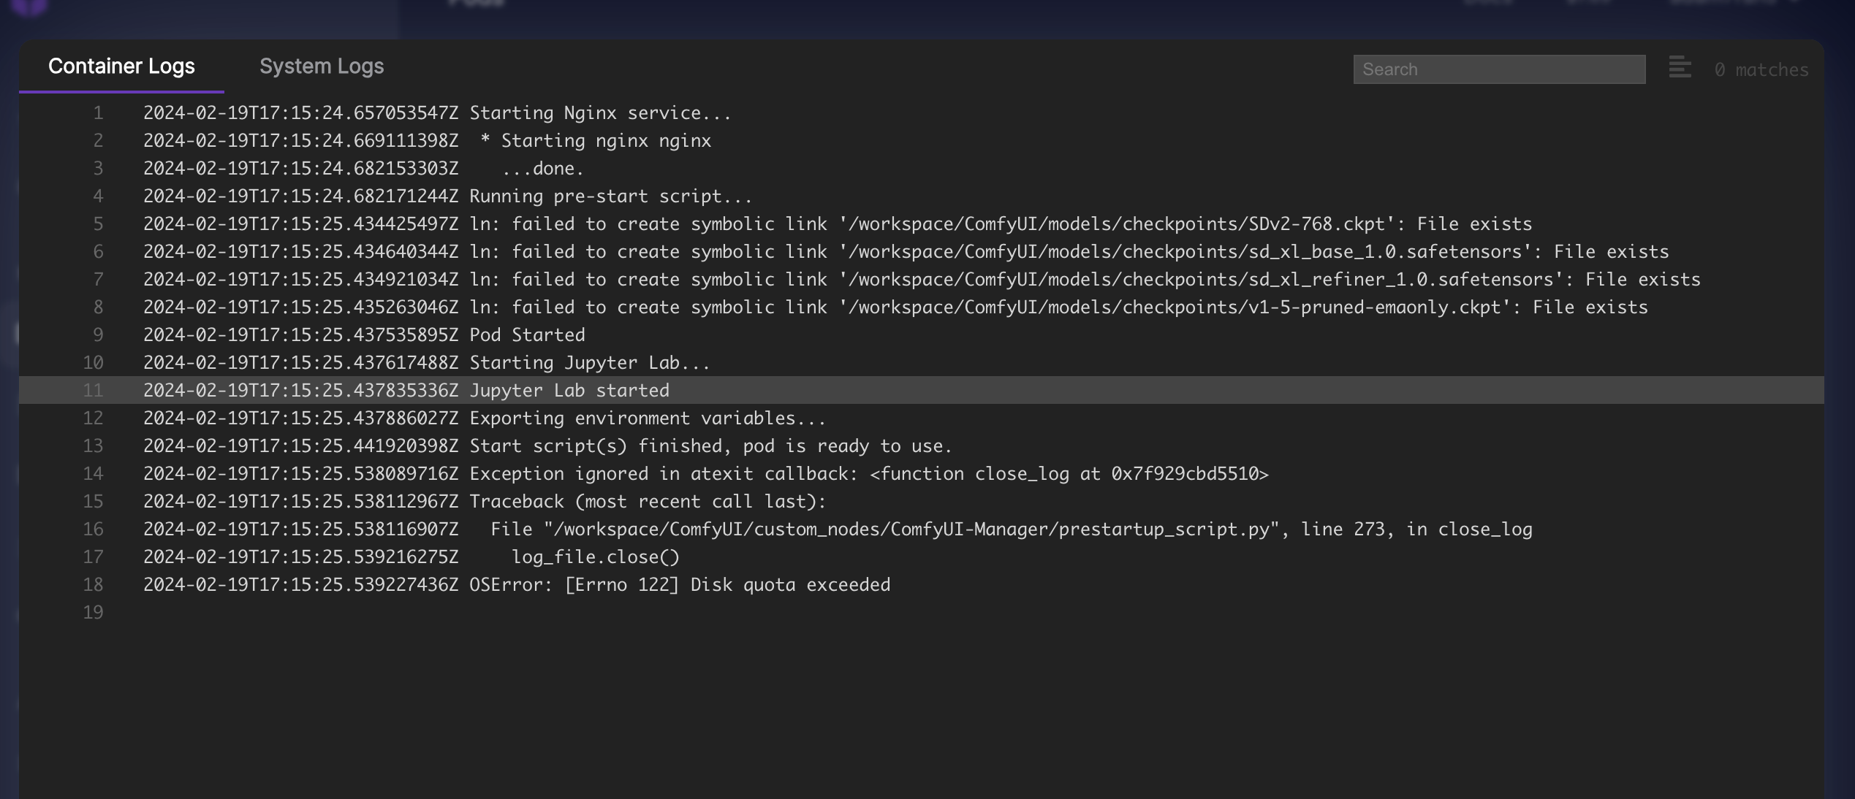1855x799 pixels.
Task: Select the "Running pre-start script" log line
Action: [x=610, y=196]
